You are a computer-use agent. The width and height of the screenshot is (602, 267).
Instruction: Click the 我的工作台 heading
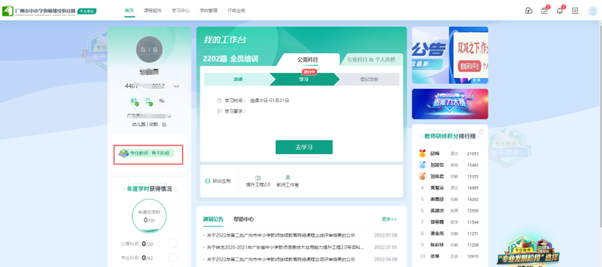click(x=225, y=40)
